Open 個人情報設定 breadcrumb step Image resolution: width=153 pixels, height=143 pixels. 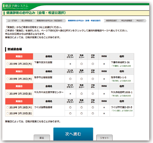pyautogui.click(x=27, y=21)
